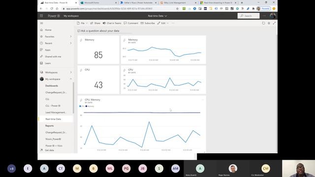Open Recent in the sidebar
The image size is (315, 177).
(x=48, y=43)
